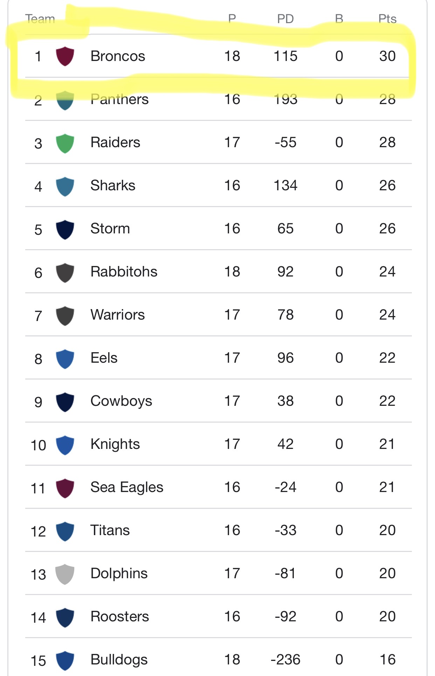The width and height of the screenshot is (435, 676).
Task: Open the Knights team name
Action: [115, 444]
